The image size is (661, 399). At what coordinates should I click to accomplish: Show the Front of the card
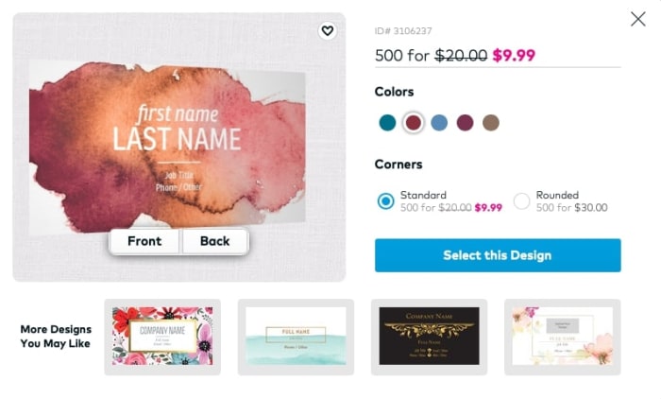144,241
